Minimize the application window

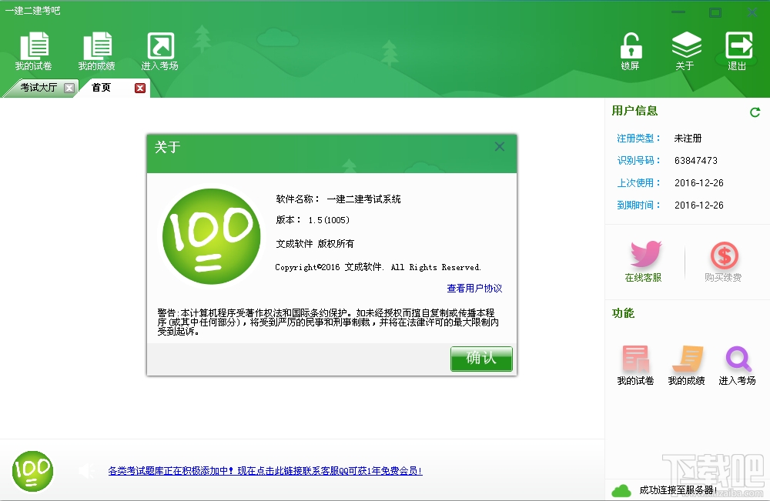pos(678,12)
